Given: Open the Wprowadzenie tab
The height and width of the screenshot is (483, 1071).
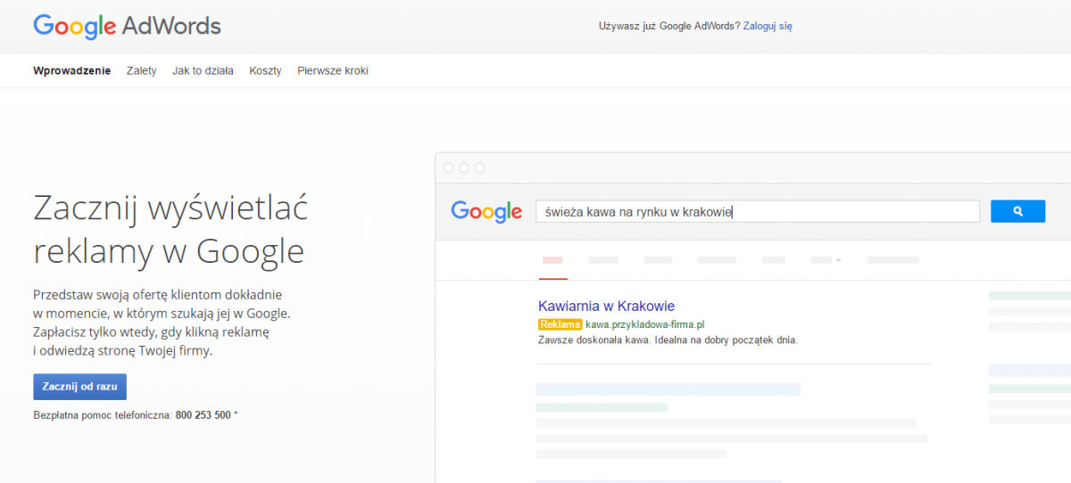Looking at the screenshot, I should coord(72,70).
